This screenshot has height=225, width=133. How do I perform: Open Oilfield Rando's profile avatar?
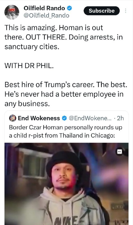click(x=12, y=12)
